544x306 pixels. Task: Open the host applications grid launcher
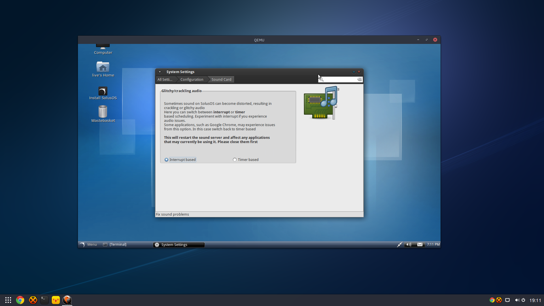[8, 300]
